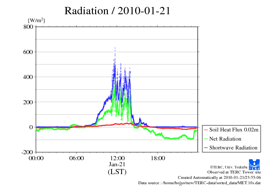Click the -200 y-axis tick label
Screen dimensions: 267x188
(27, 152)
